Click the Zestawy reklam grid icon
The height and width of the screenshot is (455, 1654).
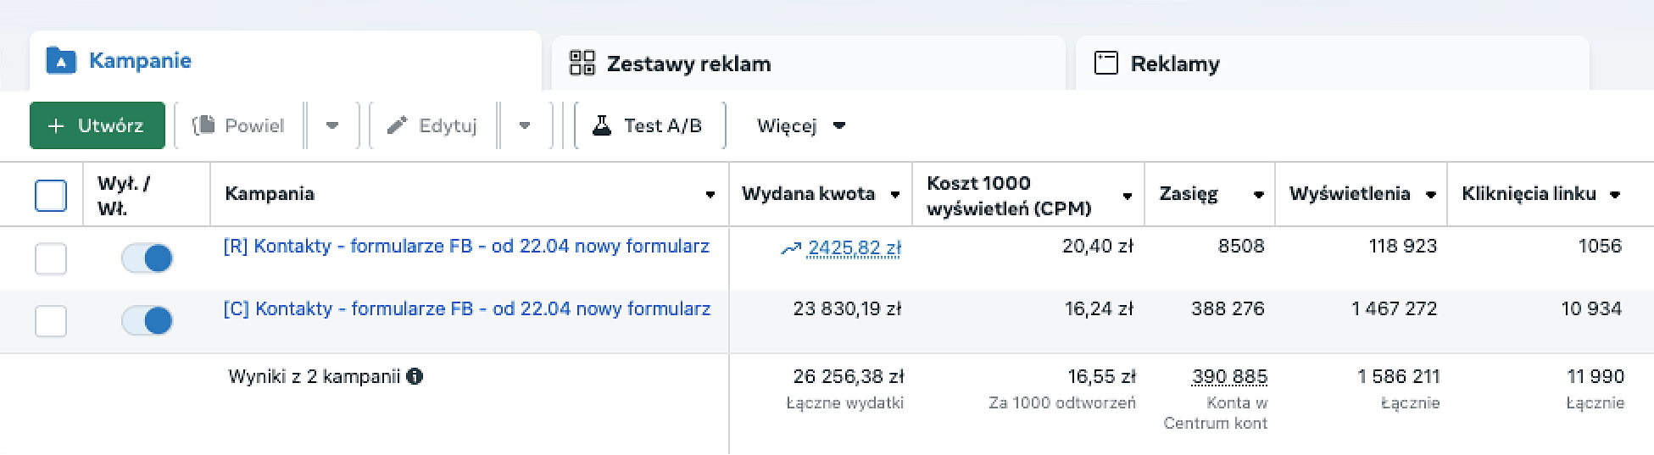point(582,64)
